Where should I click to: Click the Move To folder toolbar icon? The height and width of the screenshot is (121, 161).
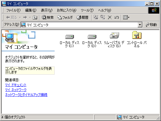tap(96, 17)
